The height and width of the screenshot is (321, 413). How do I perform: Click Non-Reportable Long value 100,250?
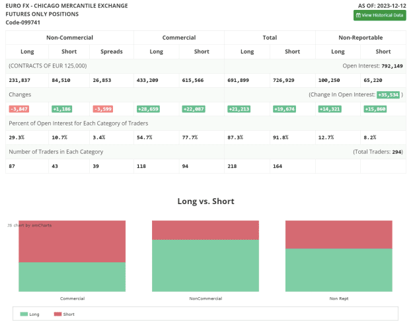329,81
